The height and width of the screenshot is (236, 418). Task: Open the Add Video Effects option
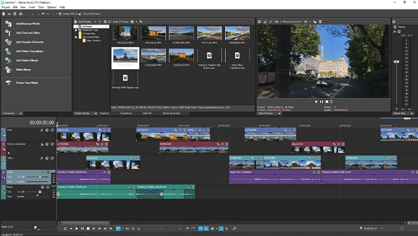[x=27, y=60]
